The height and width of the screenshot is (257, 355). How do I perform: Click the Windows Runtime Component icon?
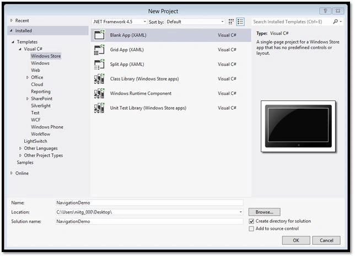coord(99,93)
